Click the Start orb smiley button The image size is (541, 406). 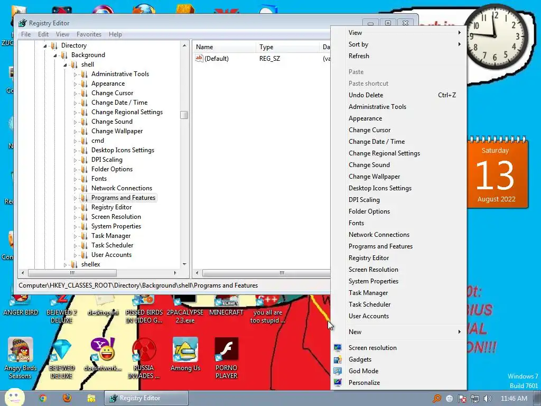(14, 397)
